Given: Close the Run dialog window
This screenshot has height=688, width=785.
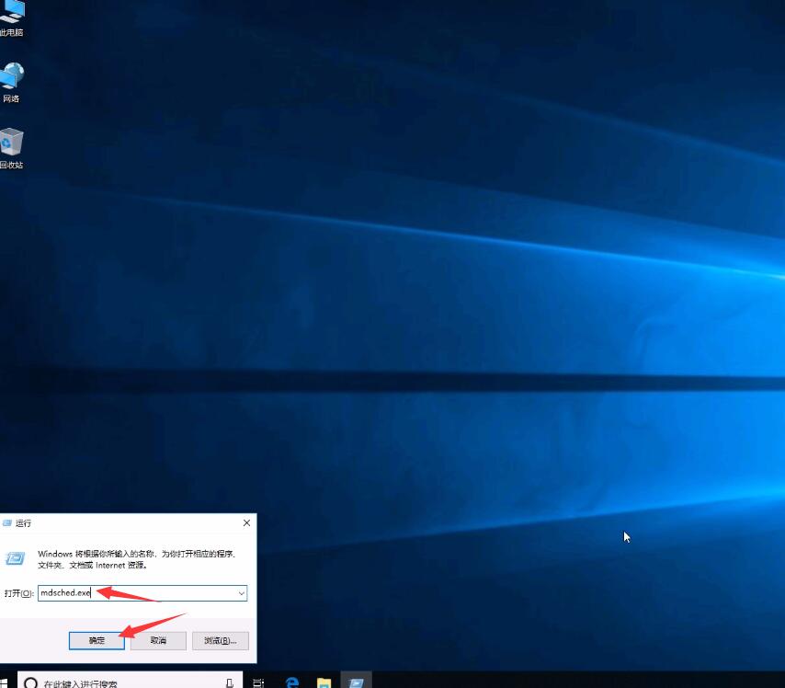Looking at the screenshot, I should [247, 522].
